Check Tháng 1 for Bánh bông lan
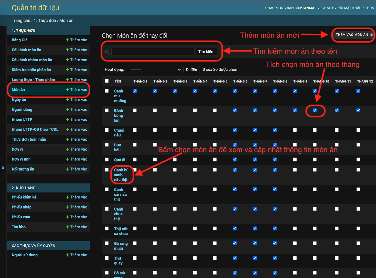This screenshot has height=278, width=376. pos(135,110)
